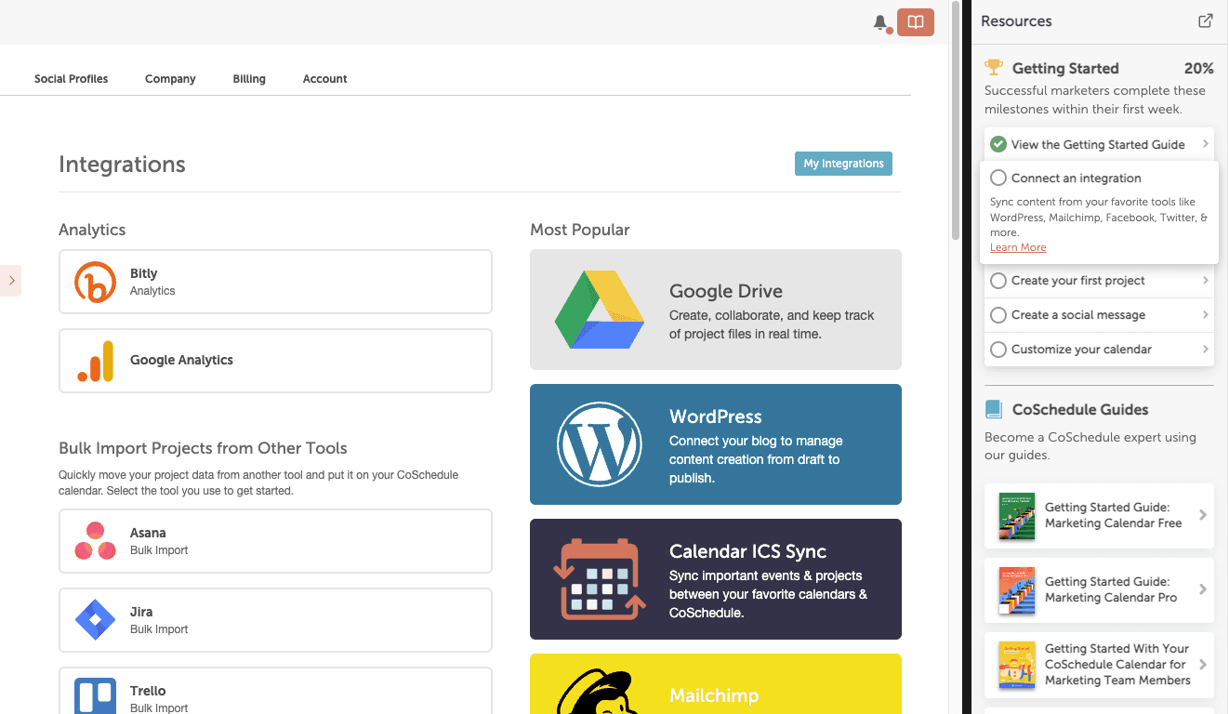This screenshot has height=714, width=1229.
Task: Select the Asana bulk import icon
Action: click(x=95, y=541)
